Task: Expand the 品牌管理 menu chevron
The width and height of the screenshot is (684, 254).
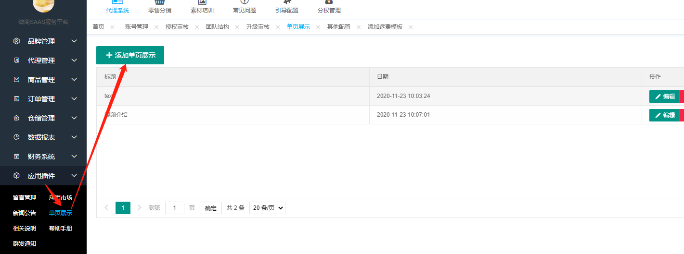Action: (74, 41)
